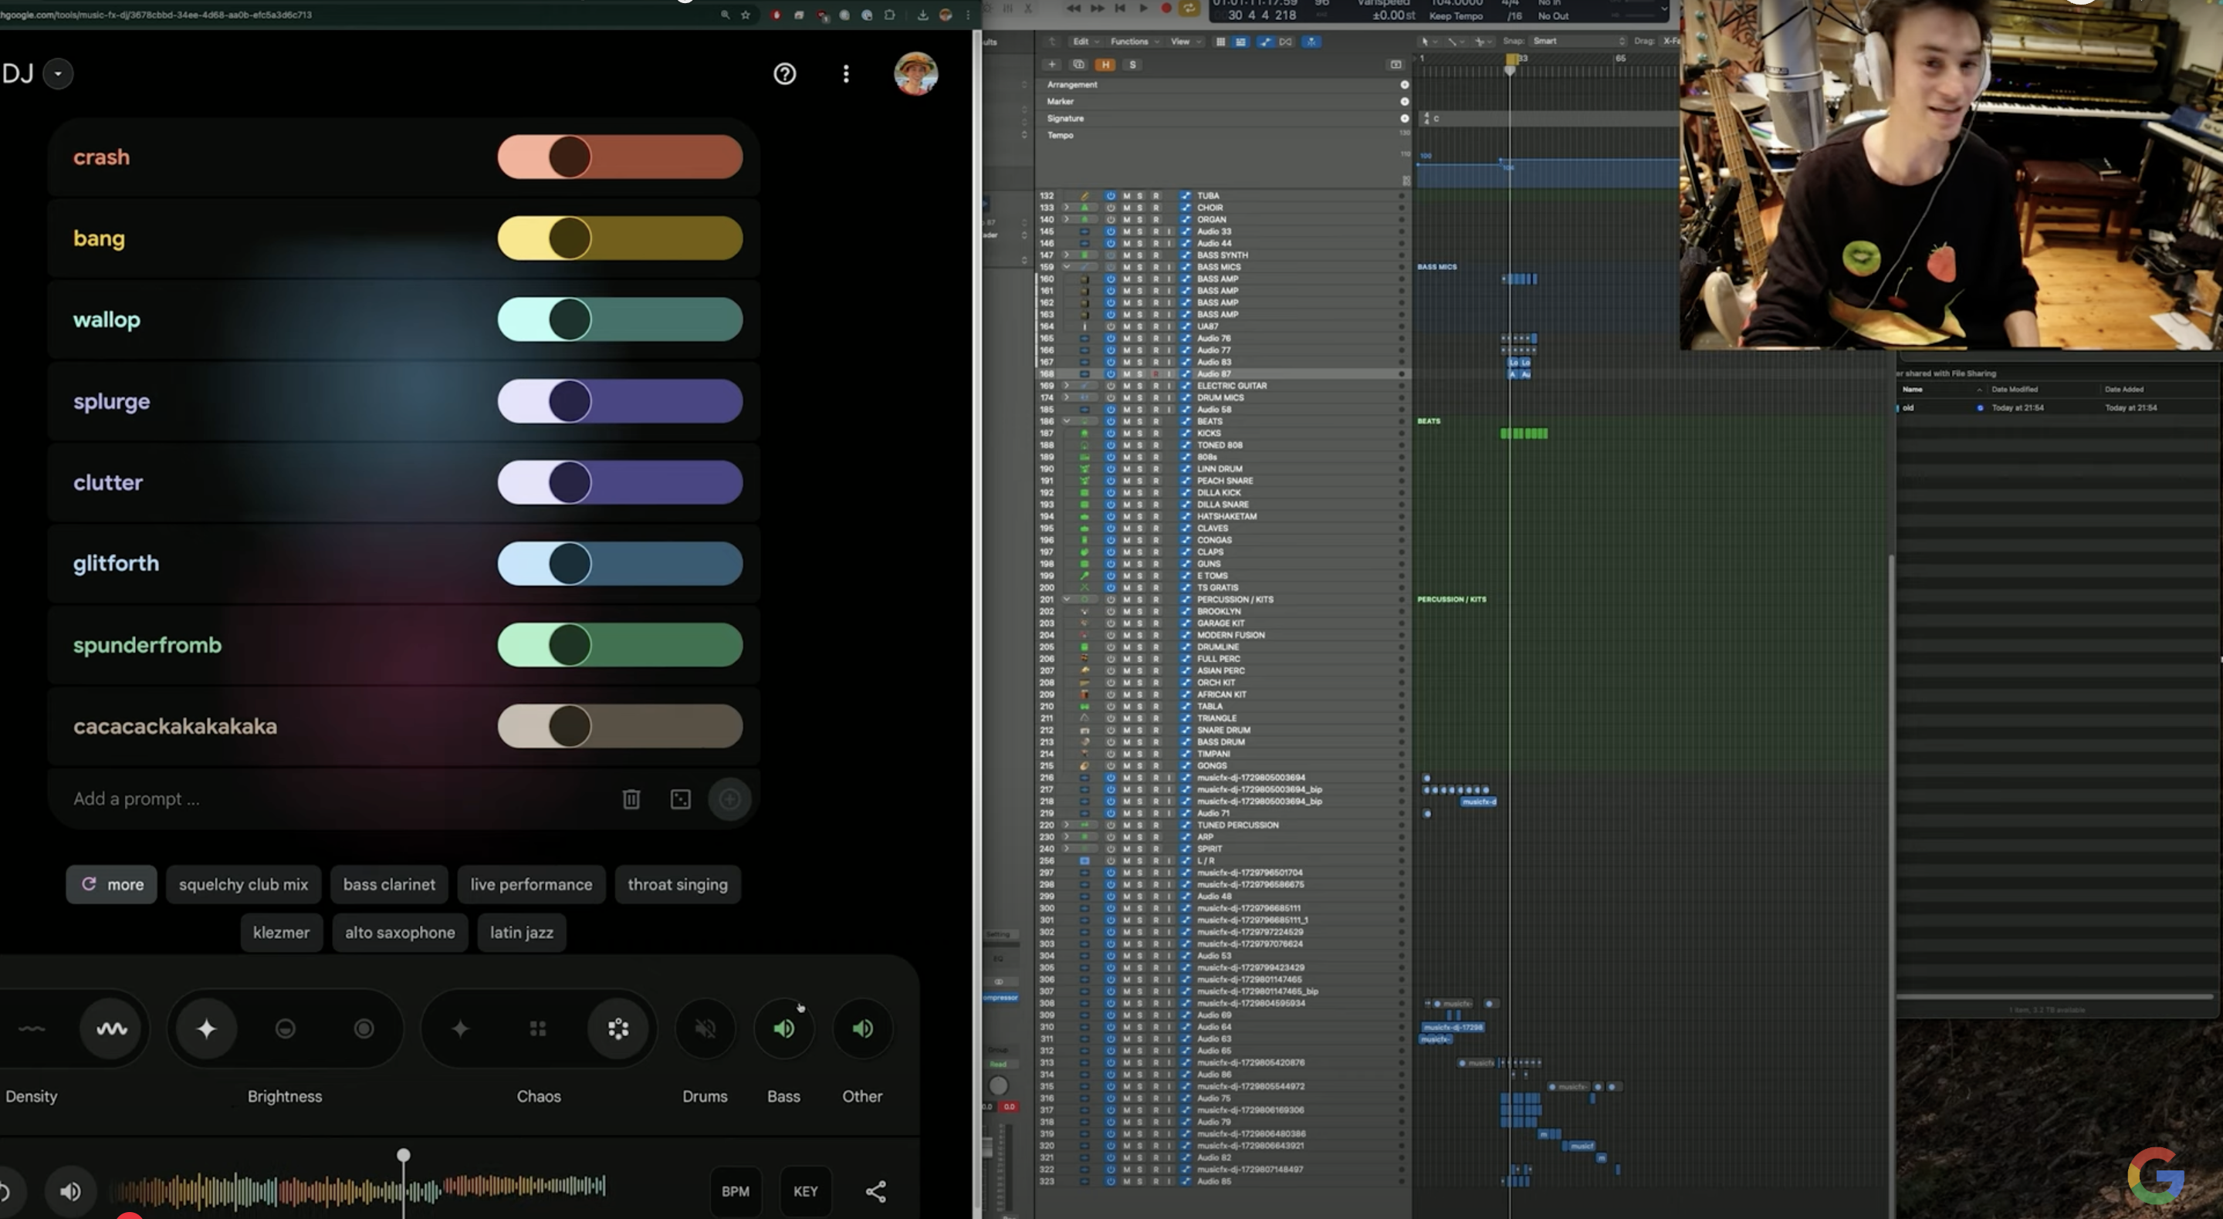Click the Other level icon
Image resolution: width=2223 pixels, height=1219 pixels.
(x=863, y=1028)
